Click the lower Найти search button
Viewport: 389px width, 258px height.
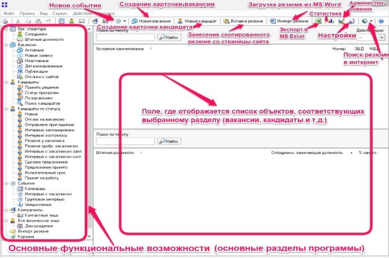click(170, 141)
